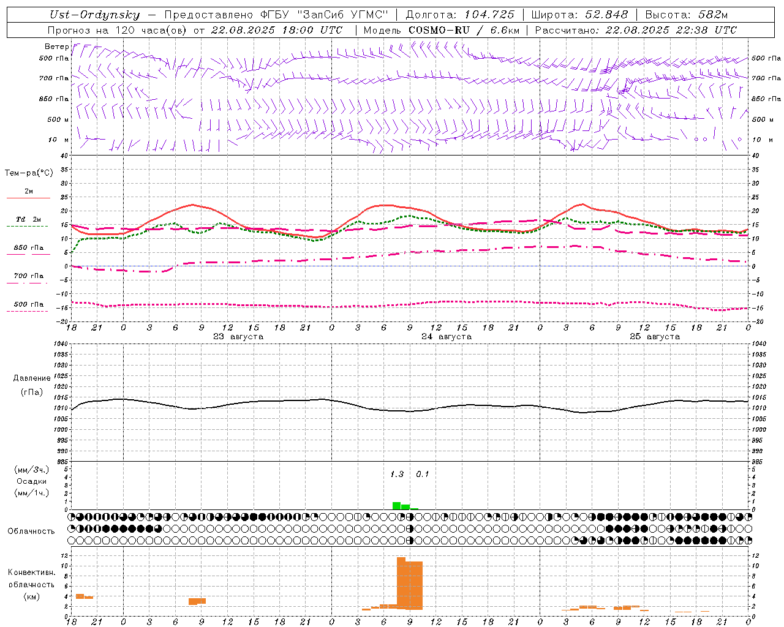Click the 850 гПа temperature legend entry

(x=29, y=248)
